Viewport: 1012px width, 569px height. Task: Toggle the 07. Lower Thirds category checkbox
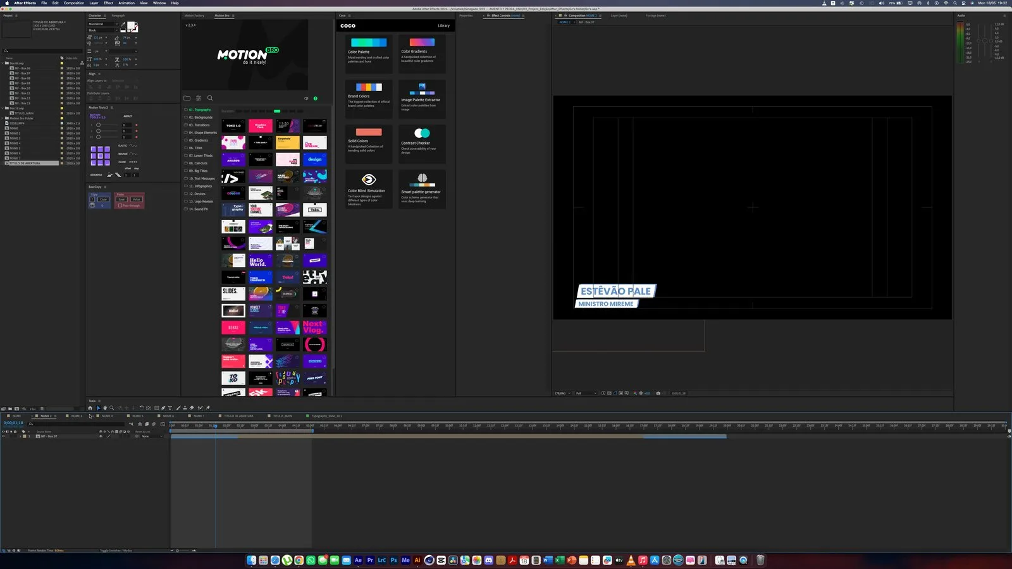click(x=186, y=156)
